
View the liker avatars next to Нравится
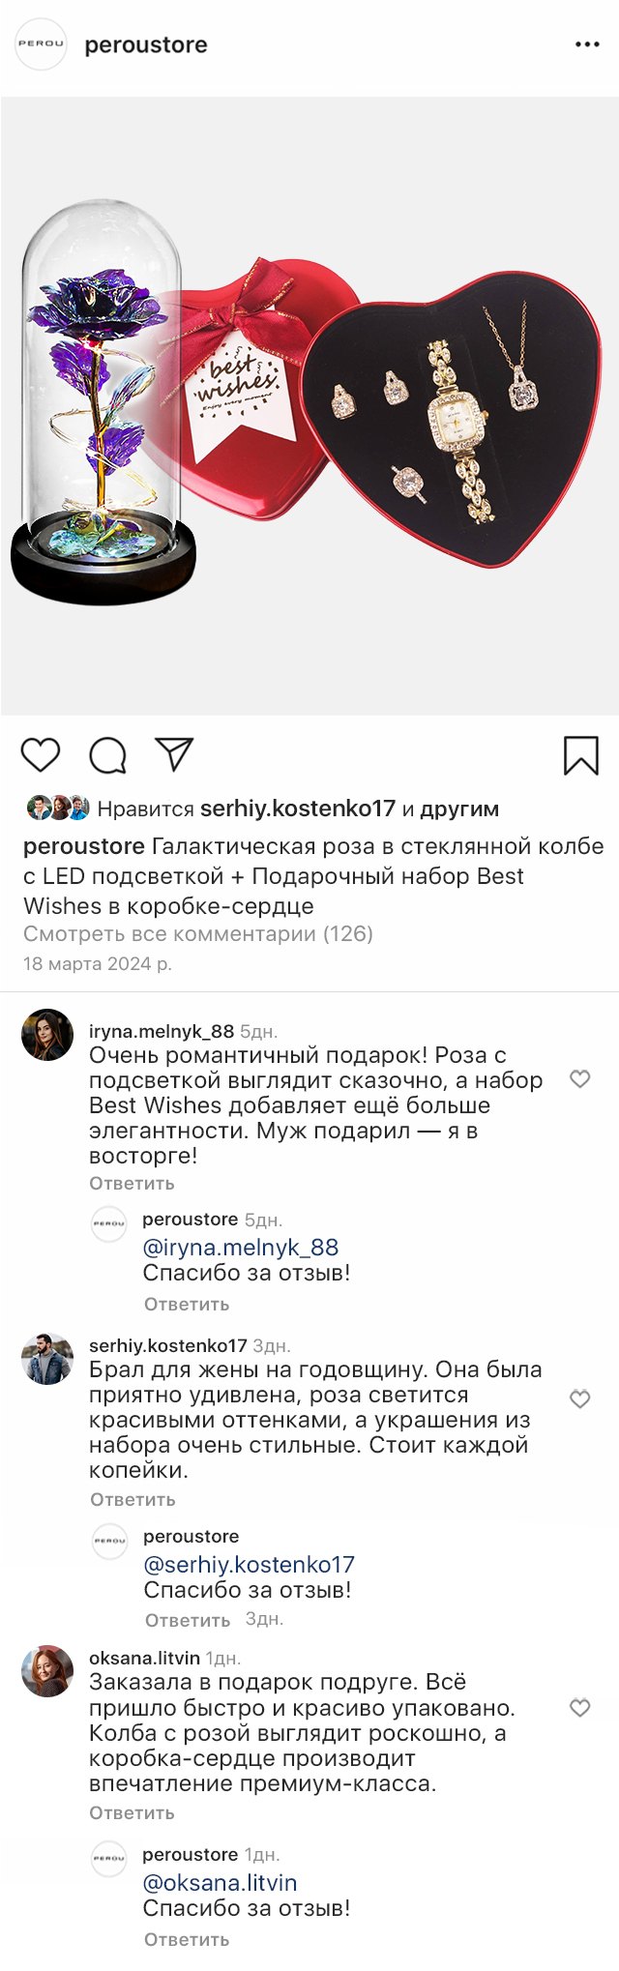[x=58, y=809]
